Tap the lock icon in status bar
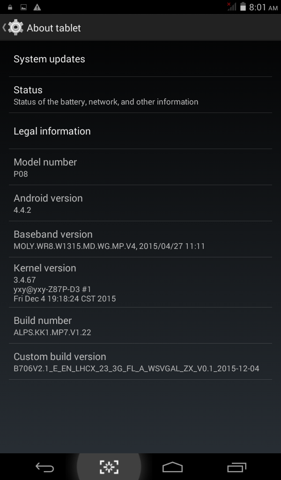This screenshot has height=480, width=281. pos(10,7)
